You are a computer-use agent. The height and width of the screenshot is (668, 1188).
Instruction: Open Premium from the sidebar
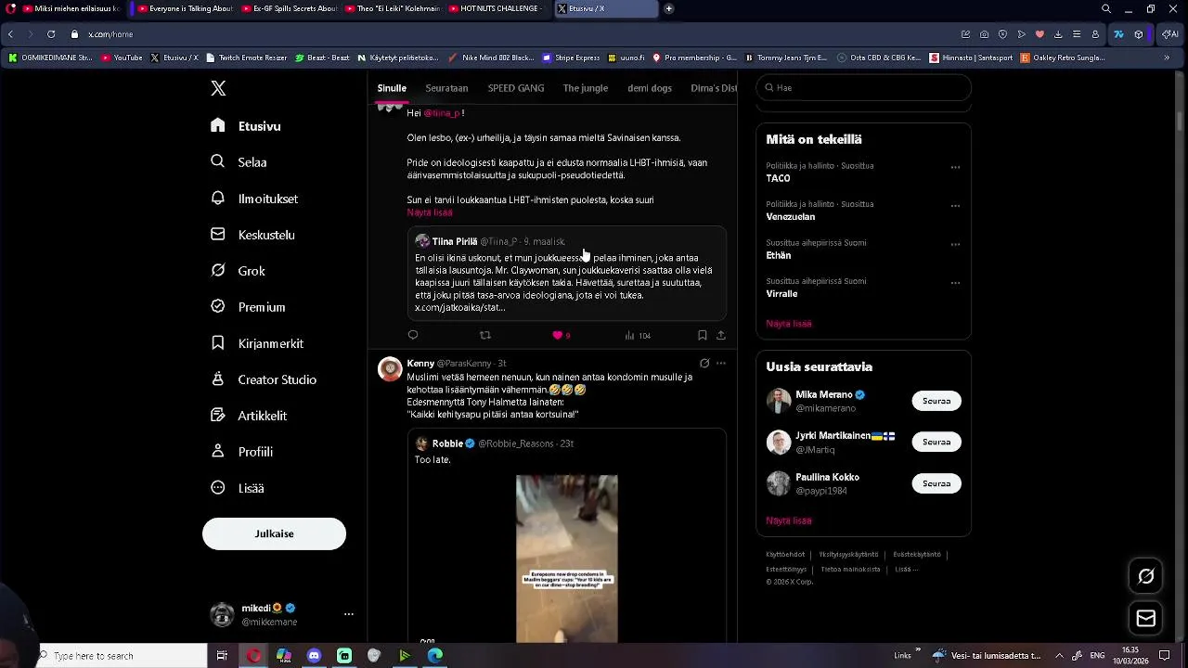pos(248,307)
